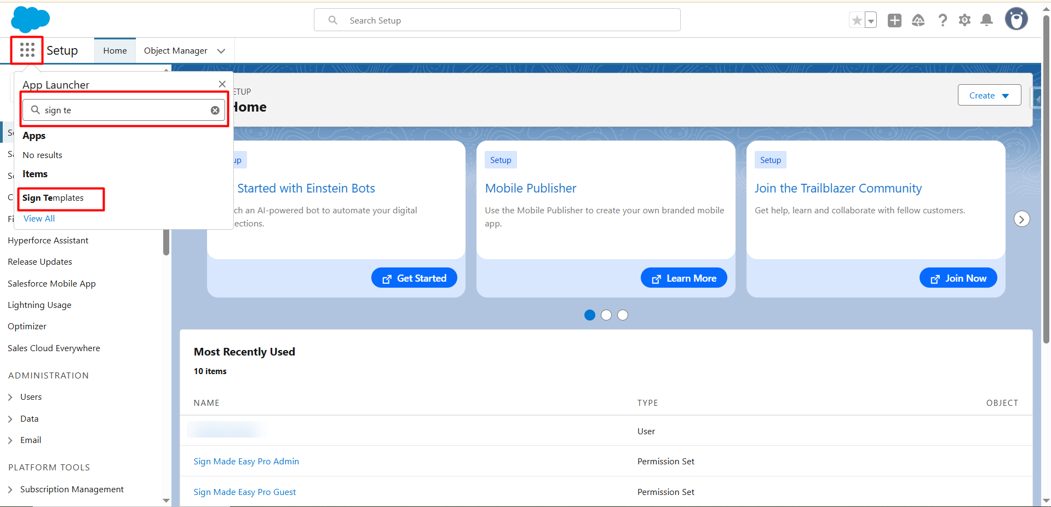Open Sales Cloud Everywhere in sidebar
1051x507 pixels.
54,348
